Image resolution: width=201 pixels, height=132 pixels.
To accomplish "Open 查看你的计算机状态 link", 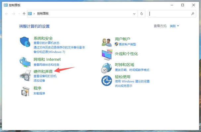I will [46, 43].
